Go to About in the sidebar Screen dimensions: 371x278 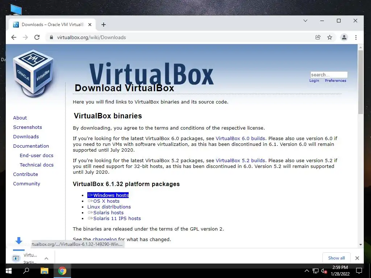20,118
